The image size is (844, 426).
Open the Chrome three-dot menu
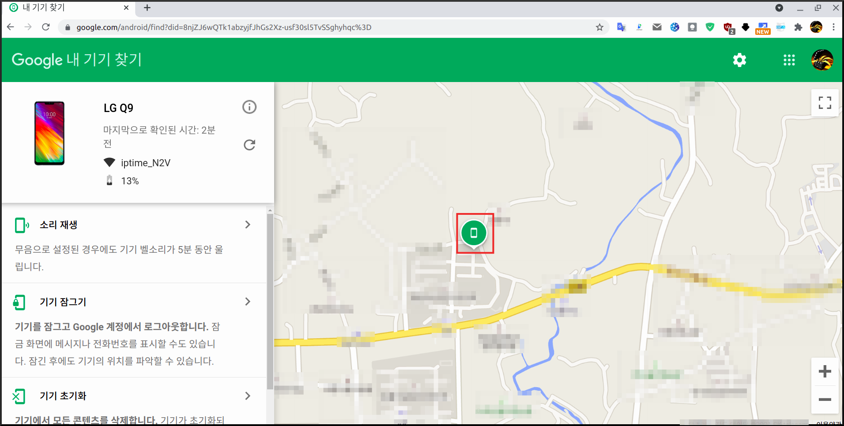833,27
